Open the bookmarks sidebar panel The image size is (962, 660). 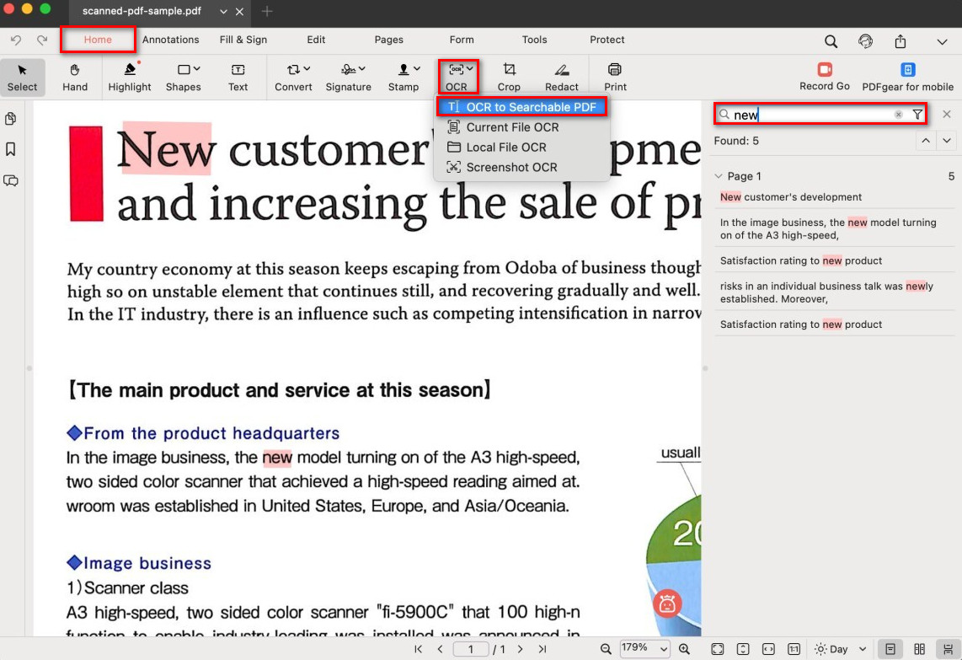click(11, 149)
